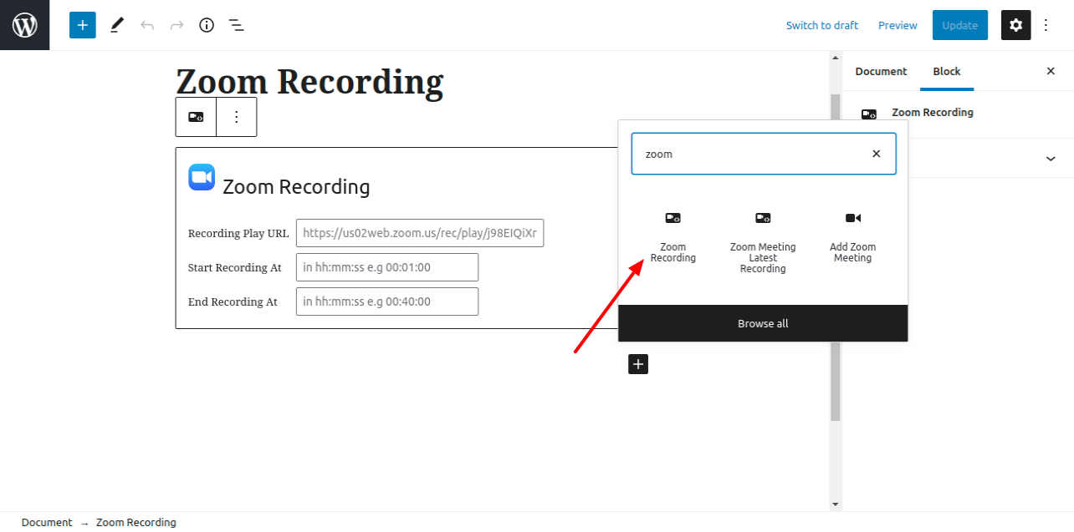The image size is (1074, 532).
Task: Click the editor scrollbar up arrow
Action: [835, 58]
